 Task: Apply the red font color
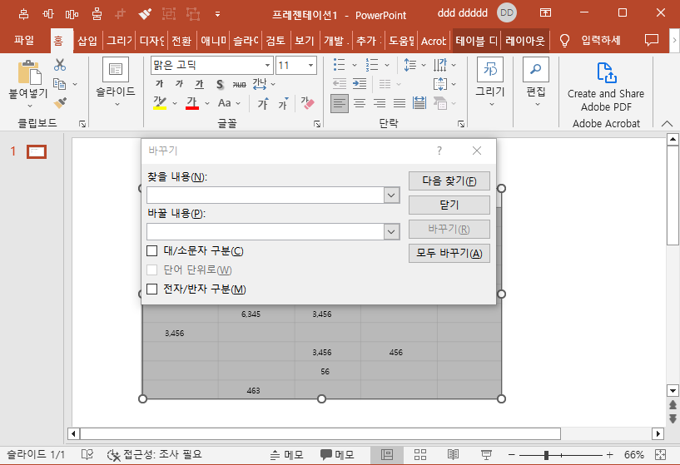pyautogui.click(x=192, y=103)
